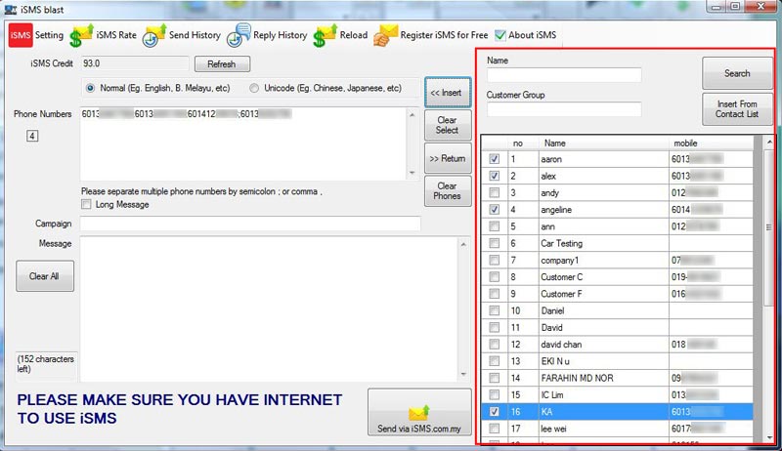The image size is (782, 451).
Task: Click the Search button
Action: [737, 73]
